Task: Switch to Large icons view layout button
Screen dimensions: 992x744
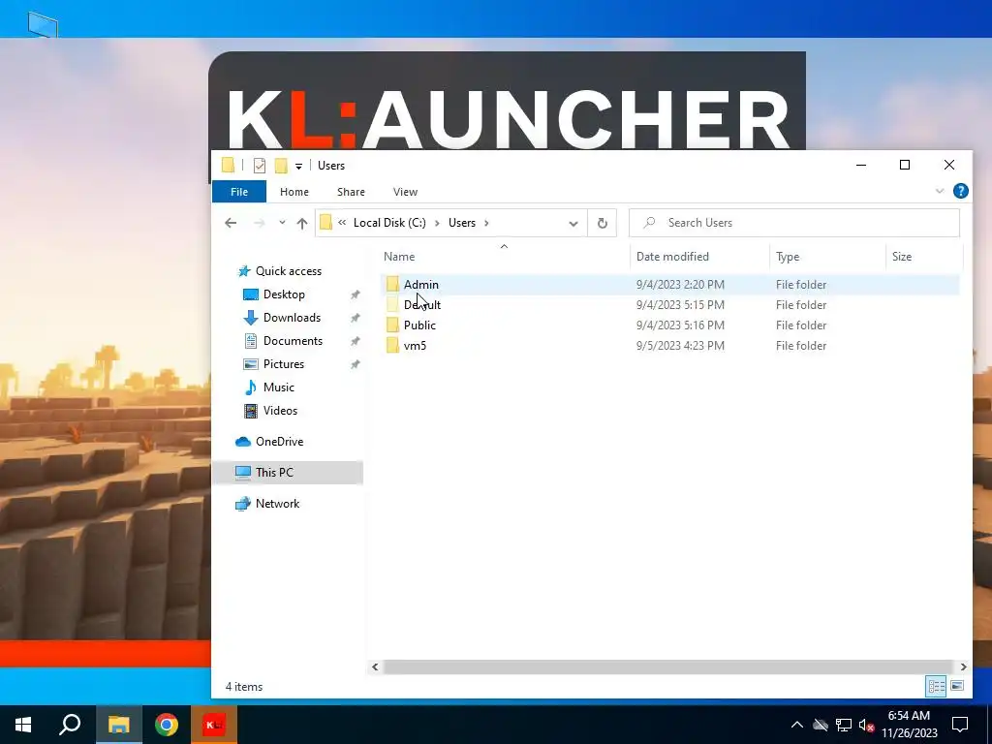Action: click(957, 686)
